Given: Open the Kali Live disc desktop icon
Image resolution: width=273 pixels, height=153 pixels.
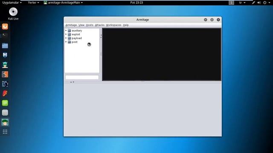Looking at the screenshot, I should pyautogui.click(x=13, y=12).
